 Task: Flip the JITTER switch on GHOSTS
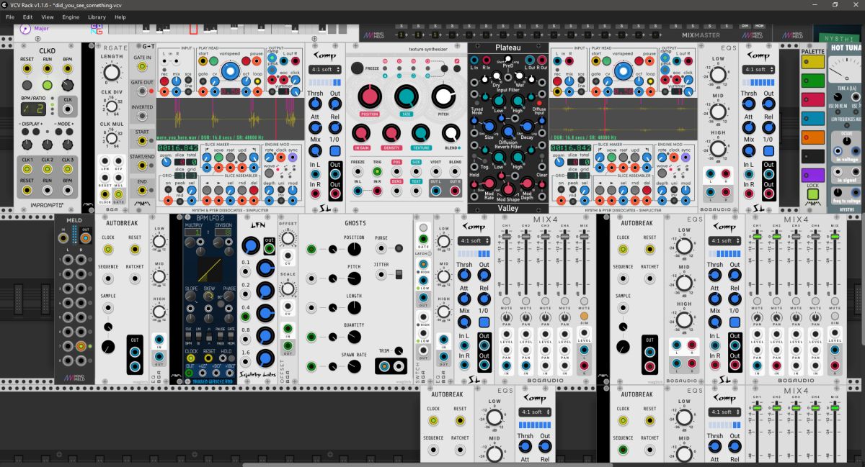[x=399, y=274]
